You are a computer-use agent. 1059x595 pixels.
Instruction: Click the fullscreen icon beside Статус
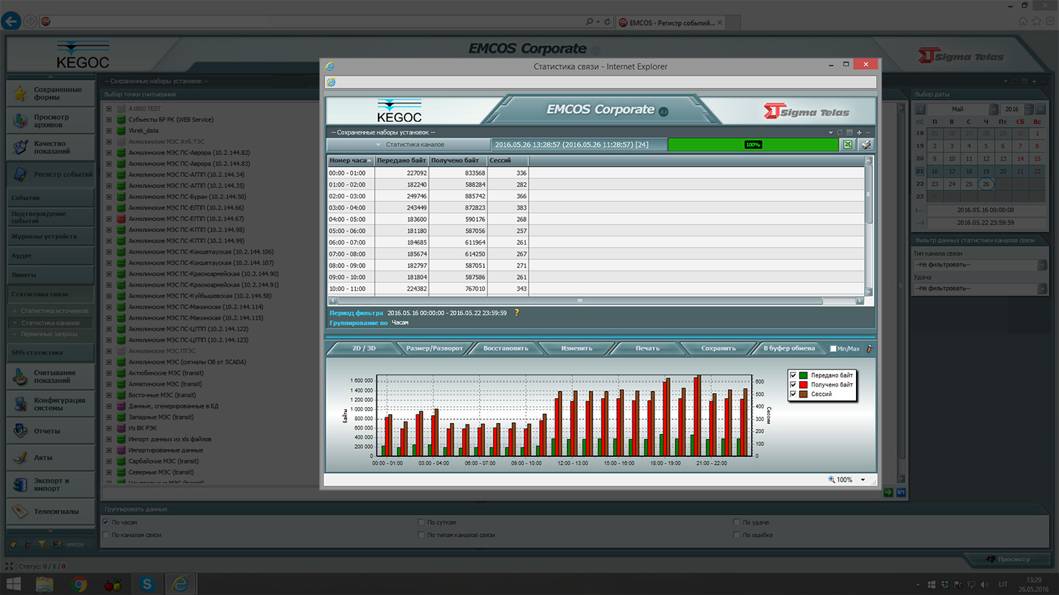pos(10,566)
